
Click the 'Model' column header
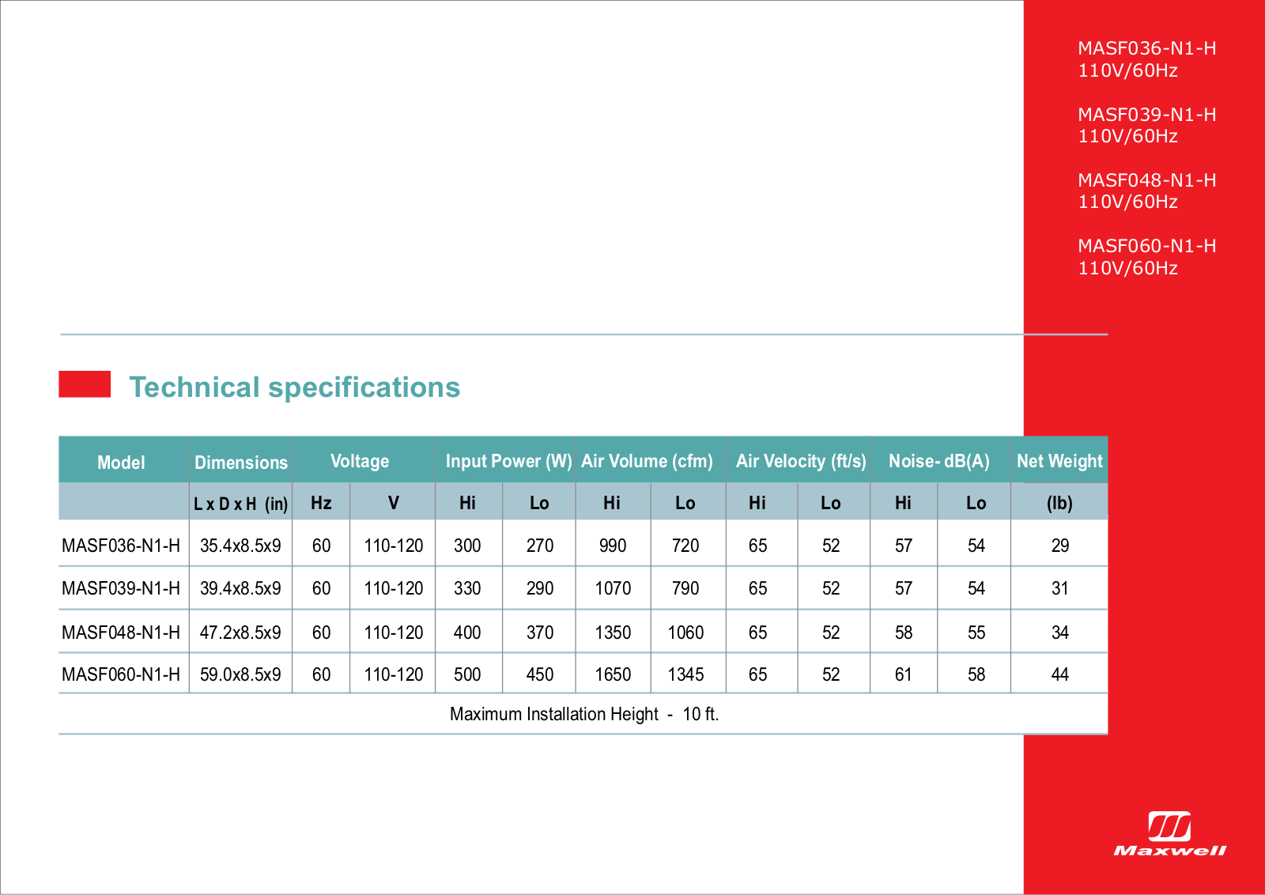(121, 463)
